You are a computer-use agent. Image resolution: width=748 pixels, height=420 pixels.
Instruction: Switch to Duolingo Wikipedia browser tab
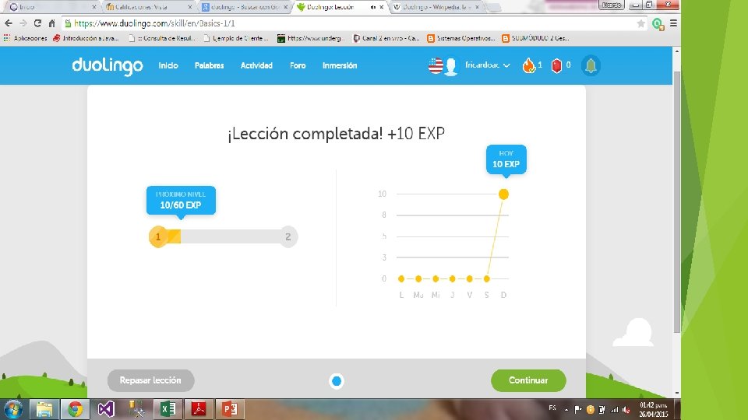435,7
